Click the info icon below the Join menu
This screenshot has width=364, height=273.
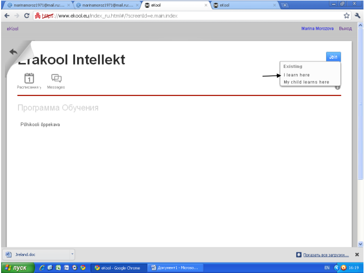[x=338, y=87]
